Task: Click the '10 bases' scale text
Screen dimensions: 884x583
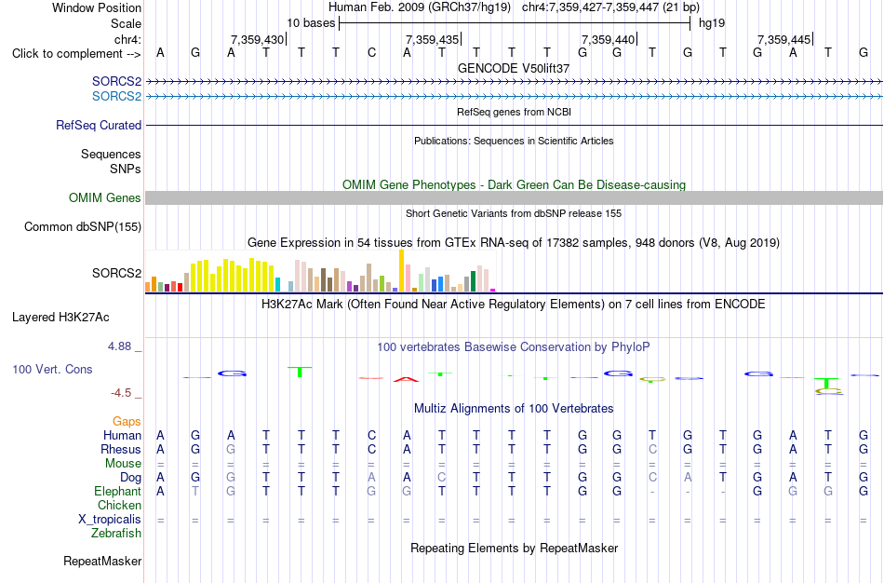Action: [x=311, y=23]
